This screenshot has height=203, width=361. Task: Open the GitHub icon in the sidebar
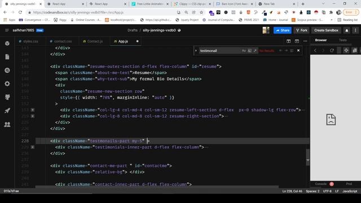(7, 97)
